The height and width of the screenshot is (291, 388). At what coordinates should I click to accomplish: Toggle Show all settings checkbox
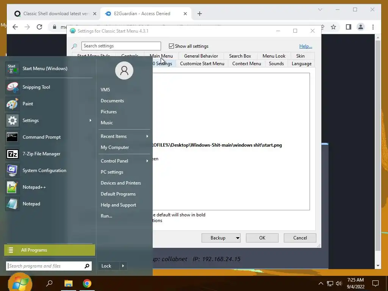[171, 46]
